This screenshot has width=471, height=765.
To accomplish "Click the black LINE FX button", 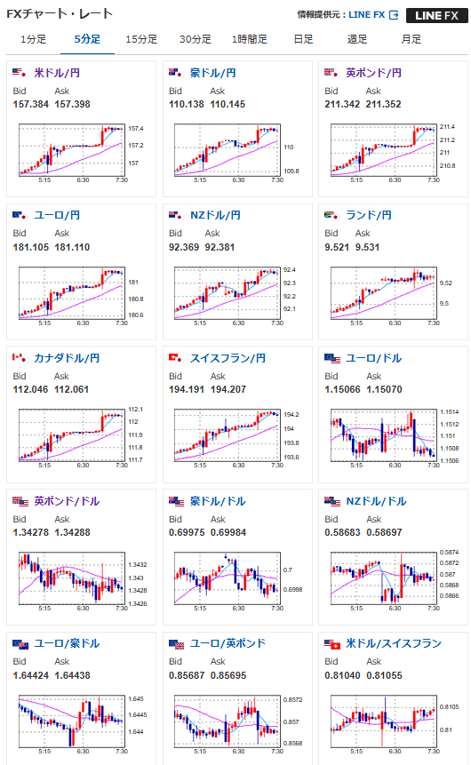I will click(x=437, y=16).
